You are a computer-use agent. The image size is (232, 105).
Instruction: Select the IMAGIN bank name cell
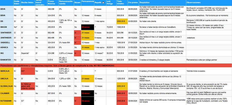pos(7,27)
